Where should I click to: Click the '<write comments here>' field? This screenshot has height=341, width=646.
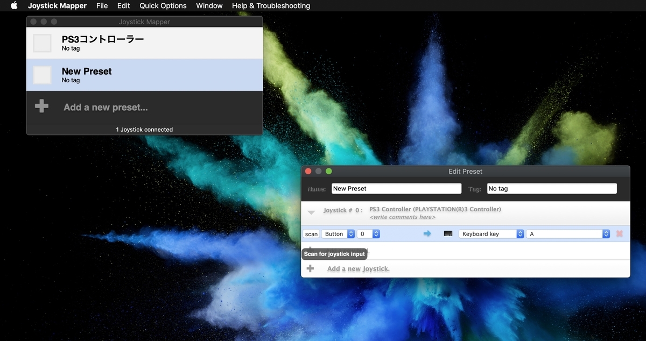point(402,217)
